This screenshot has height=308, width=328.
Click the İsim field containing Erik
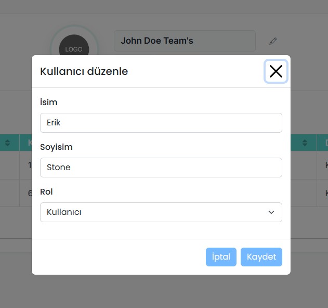click(161, 123)
